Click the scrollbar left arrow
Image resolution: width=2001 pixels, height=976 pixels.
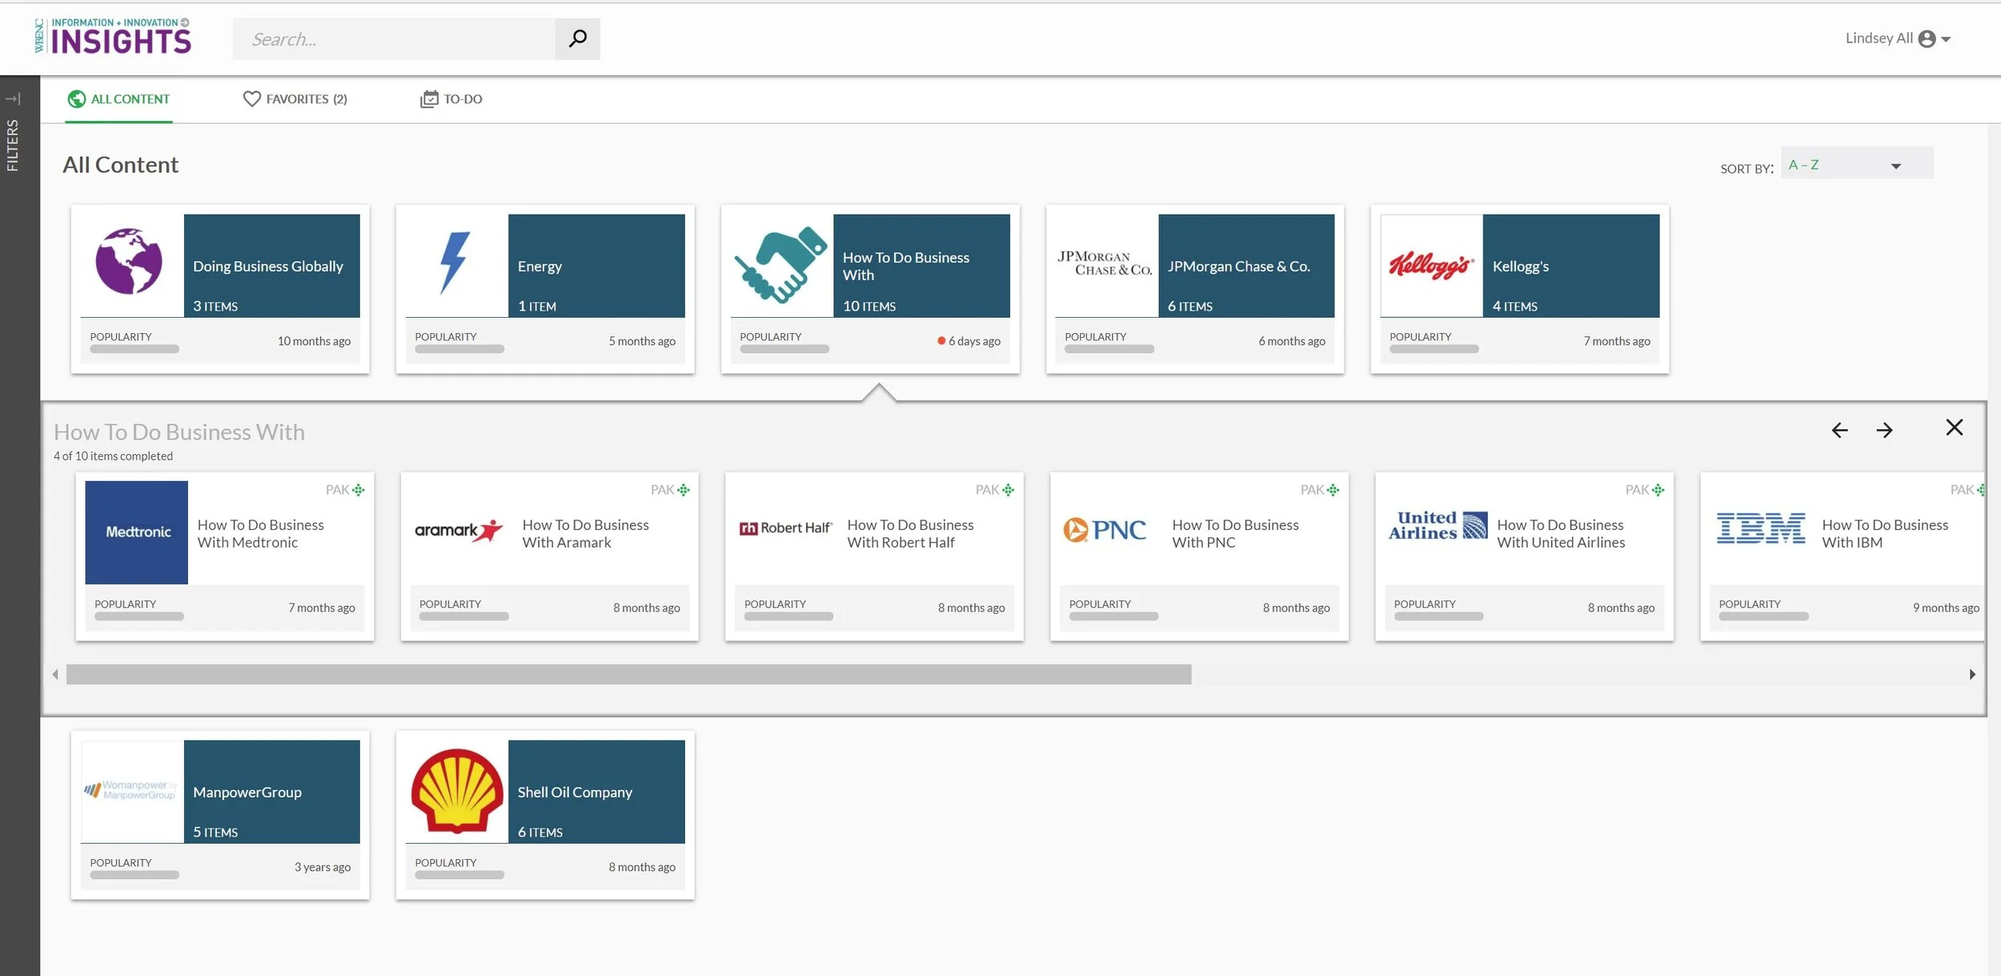(x=54, y=674)
